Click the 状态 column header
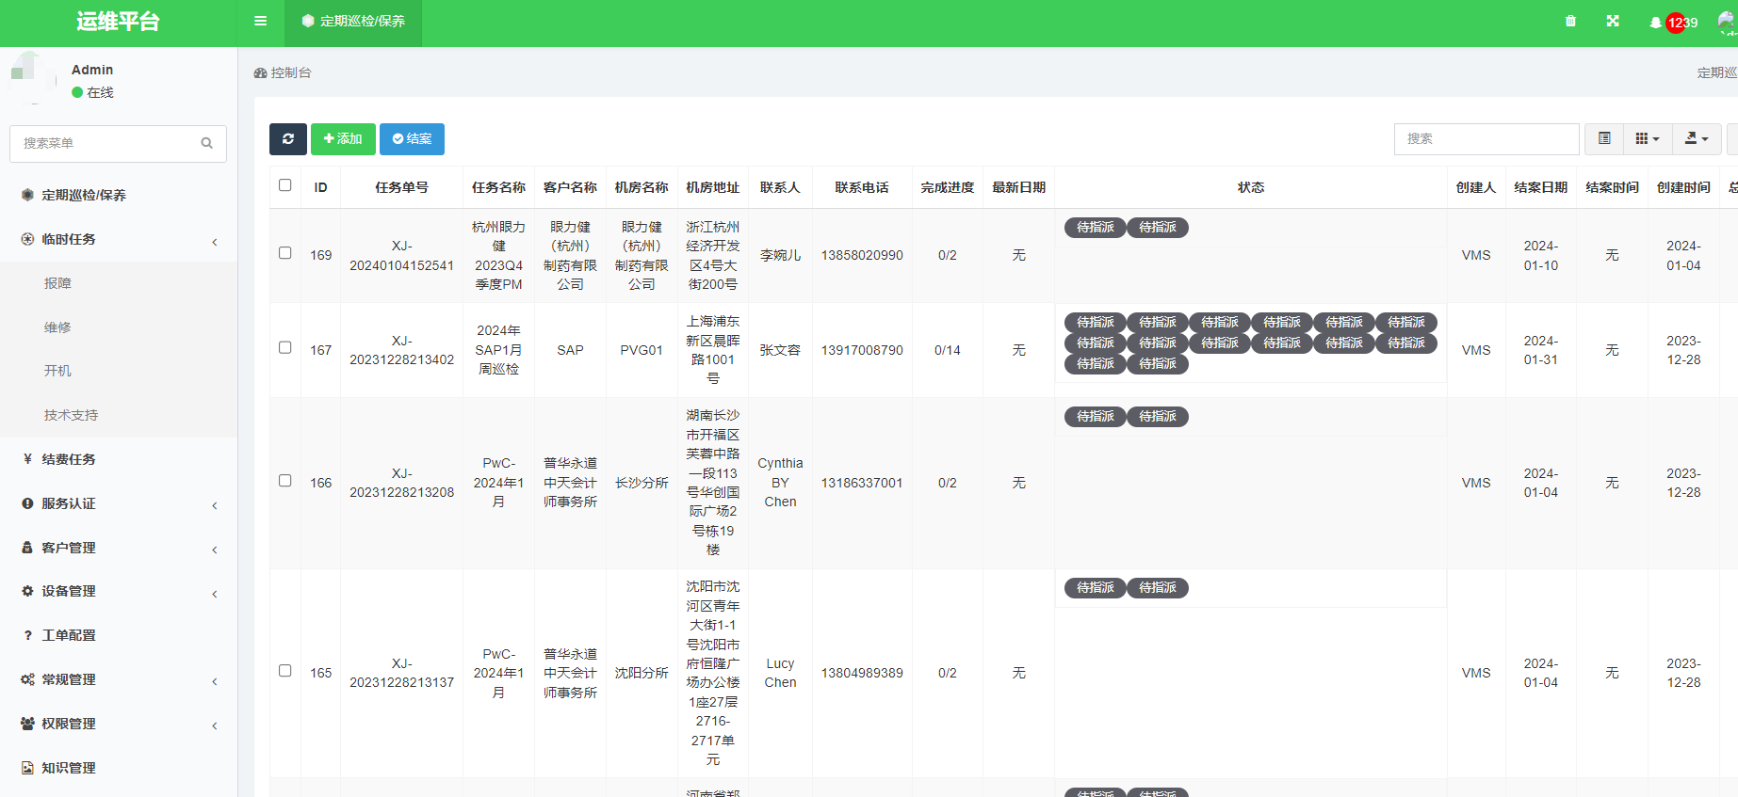The height and width of the screenshot is (797, 1738). (x=1251, y=187)
